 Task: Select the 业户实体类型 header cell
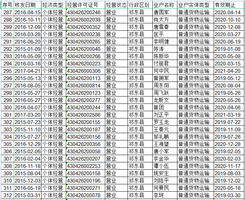point(194,5)
